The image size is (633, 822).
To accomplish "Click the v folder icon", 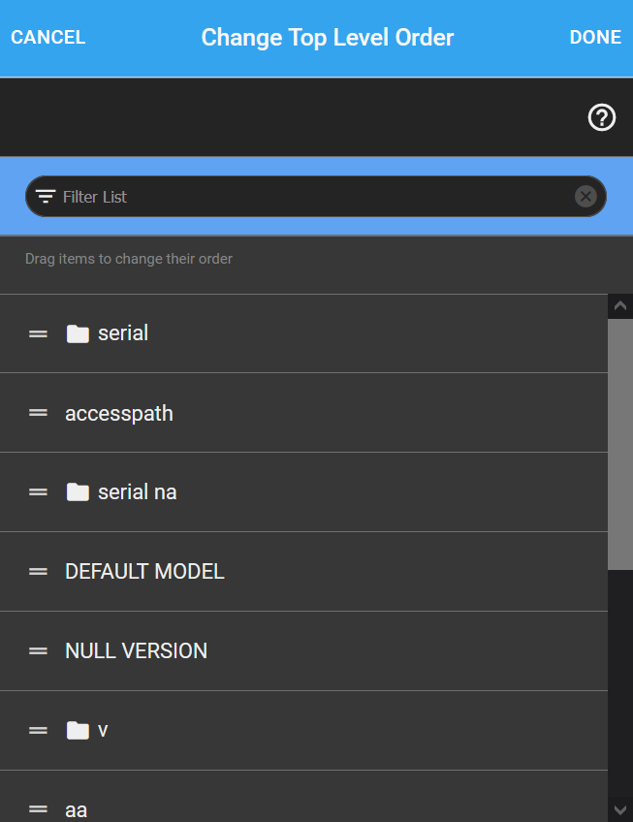I will (x=78, y=731).
